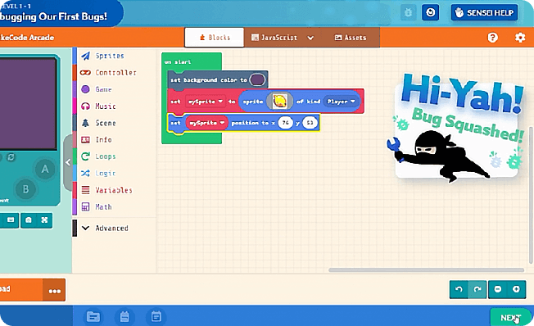Image resolution: width=534 pixels, height=326 pixels.
Task: Open the JavaScript language dropdown arrow
Action: point(310,38)
